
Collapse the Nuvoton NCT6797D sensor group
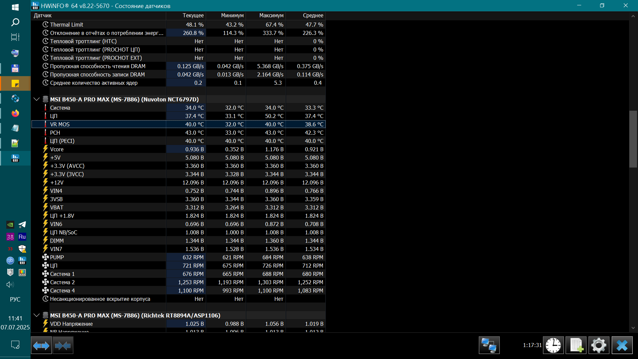[37, 99]
